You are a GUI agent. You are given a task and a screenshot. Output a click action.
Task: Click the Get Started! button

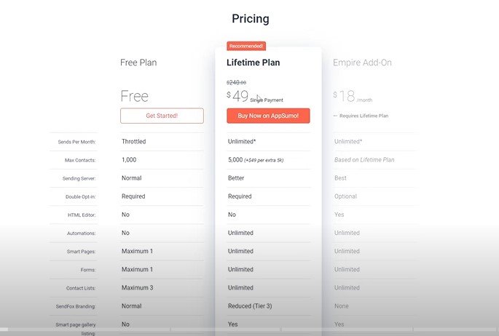[162, 116]
